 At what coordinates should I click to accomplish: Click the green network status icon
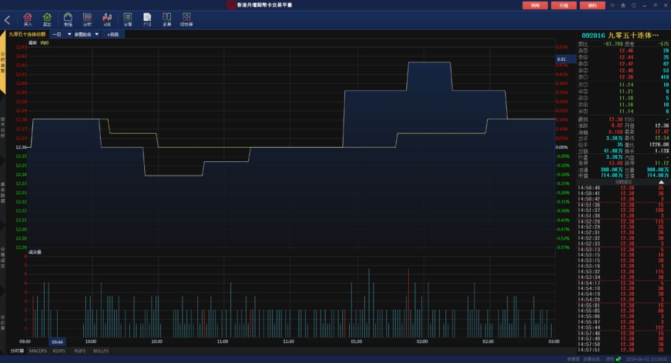[x=618, y=359]
